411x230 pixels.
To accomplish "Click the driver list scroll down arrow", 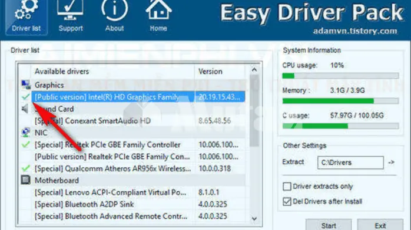I will tap(254, 218).
